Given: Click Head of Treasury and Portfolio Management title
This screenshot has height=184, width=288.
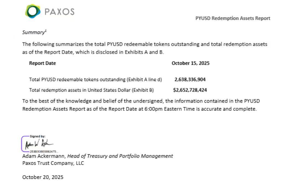Looking at the screenshot, I should (120, 156).
